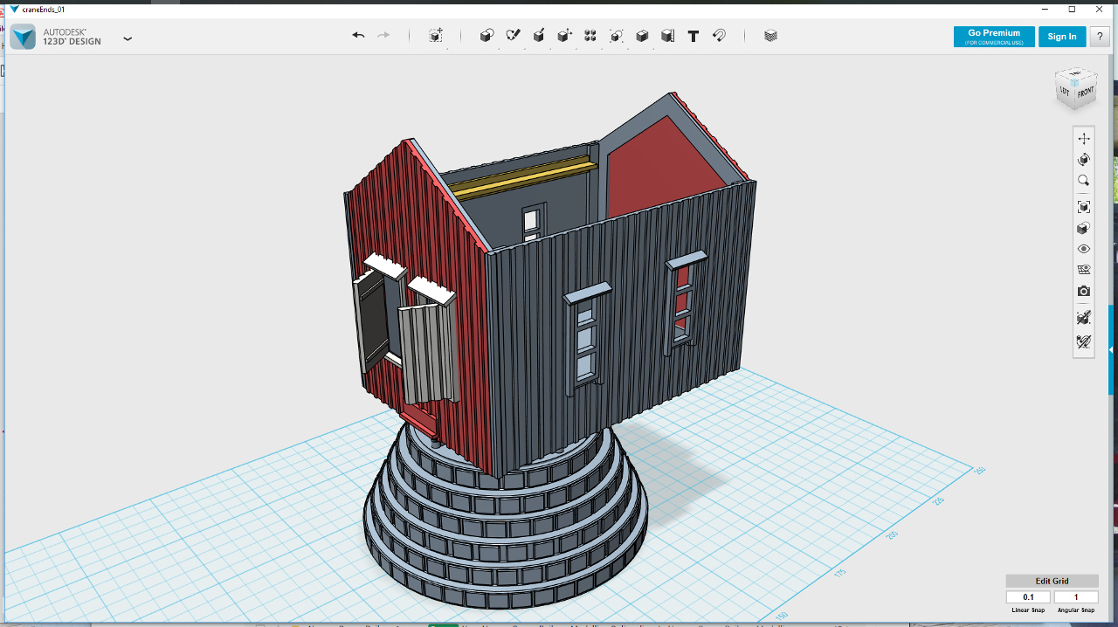Open the Grouping tool menu
This screenshot has height=627, width=1118.
point(616,36)
